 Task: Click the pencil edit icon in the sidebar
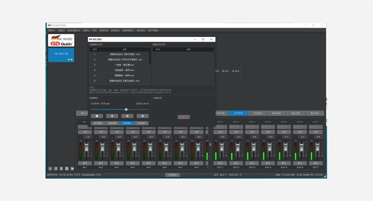click(x=56, y=169)
